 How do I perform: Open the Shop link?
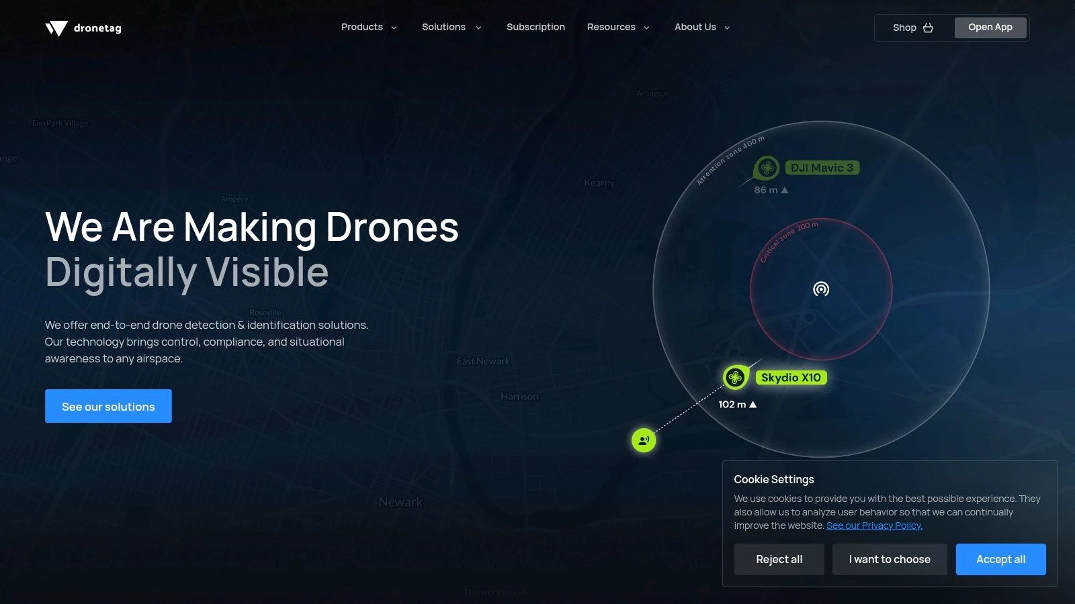(x=913, y=28)
